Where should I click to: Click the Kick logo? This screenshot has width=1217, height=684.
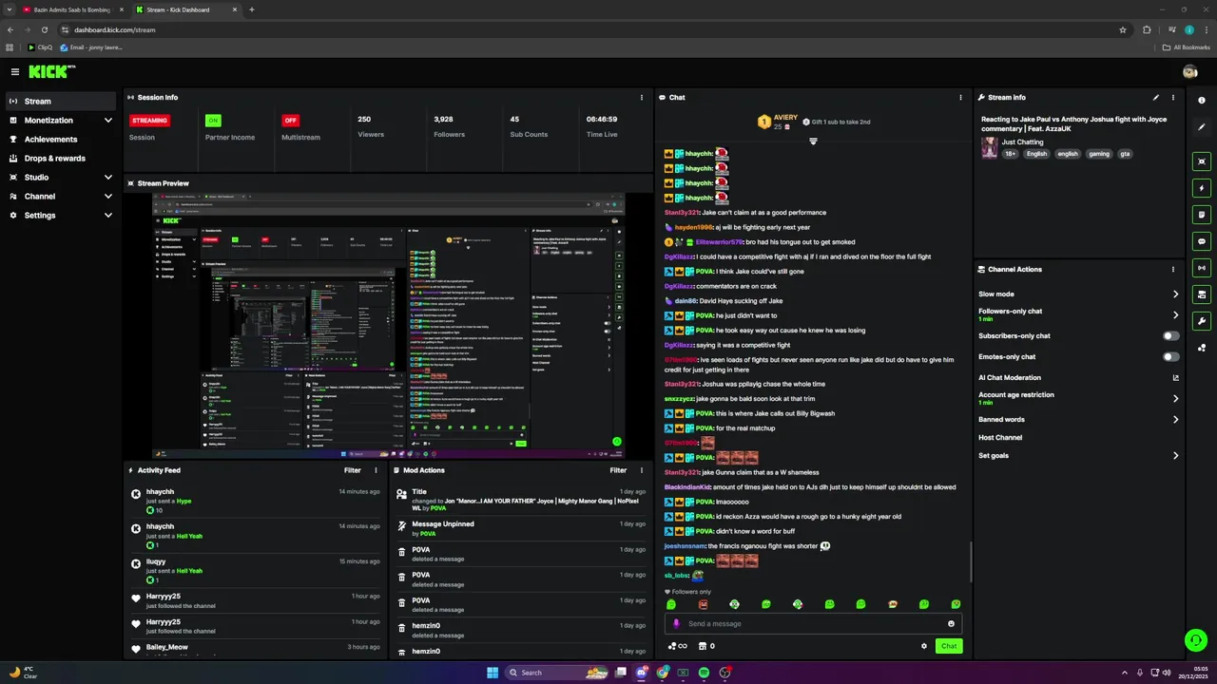coord(51,71)
